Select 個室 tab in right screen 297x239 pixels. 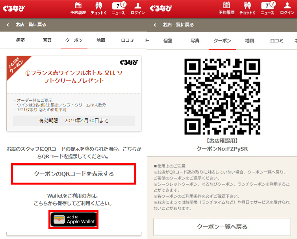168,41
